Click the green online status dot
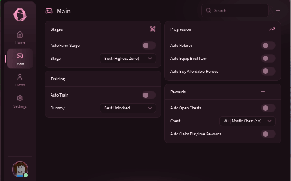 click(x=25, y=175)
